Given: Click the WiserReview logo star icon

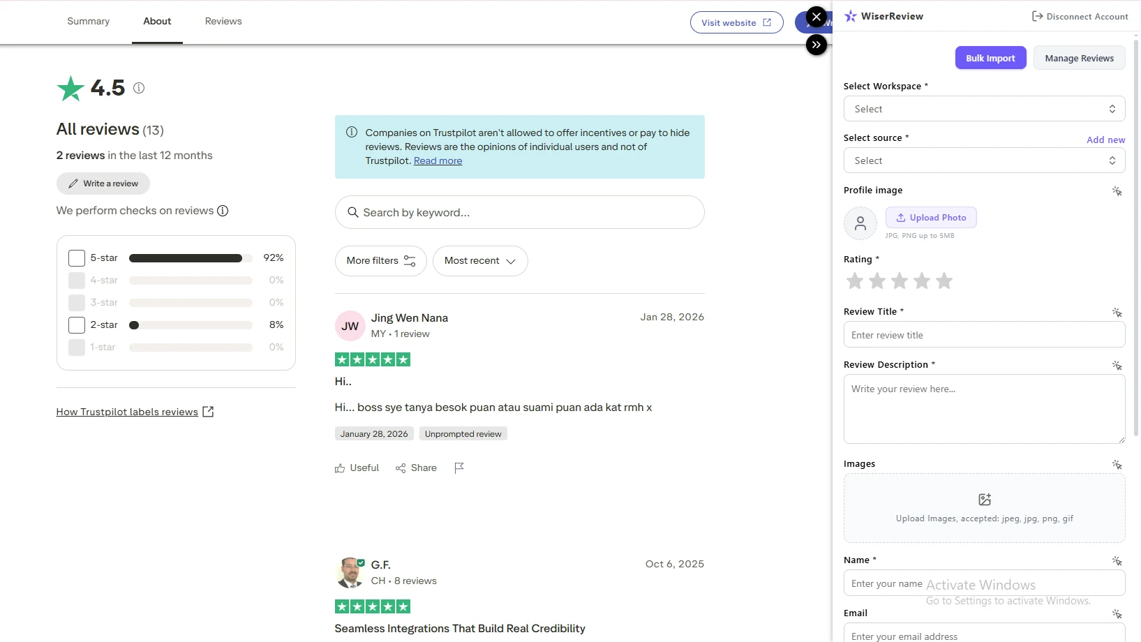Looking at the screenshot, I should (850, 16).
